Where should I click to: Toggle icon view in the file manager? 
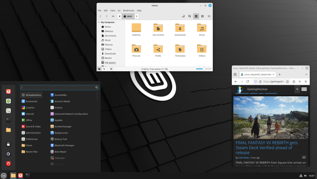(196, 16)
